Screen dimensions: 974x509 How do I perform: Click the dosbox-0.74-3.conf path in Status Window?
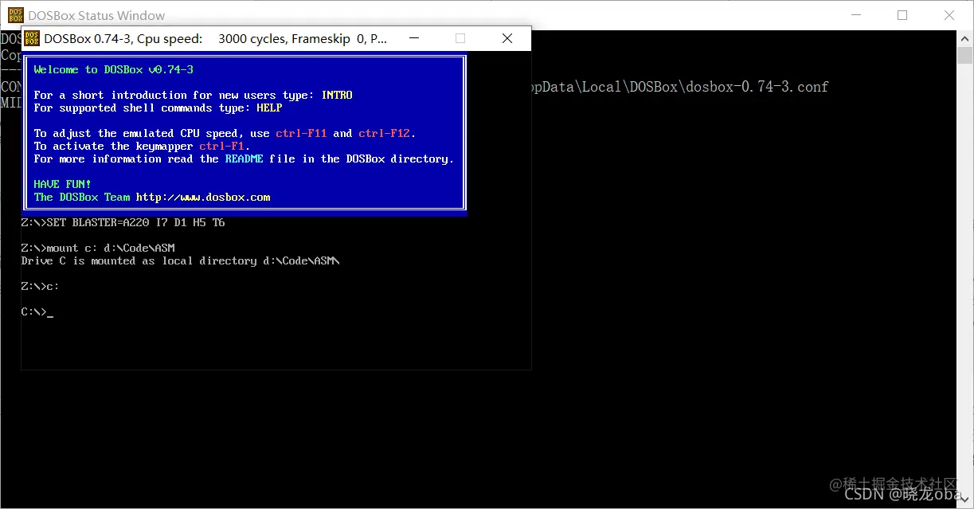pyautogui.click(x=679, y=87)
